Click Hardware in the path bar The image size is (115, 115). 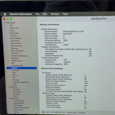pos(72,113)
